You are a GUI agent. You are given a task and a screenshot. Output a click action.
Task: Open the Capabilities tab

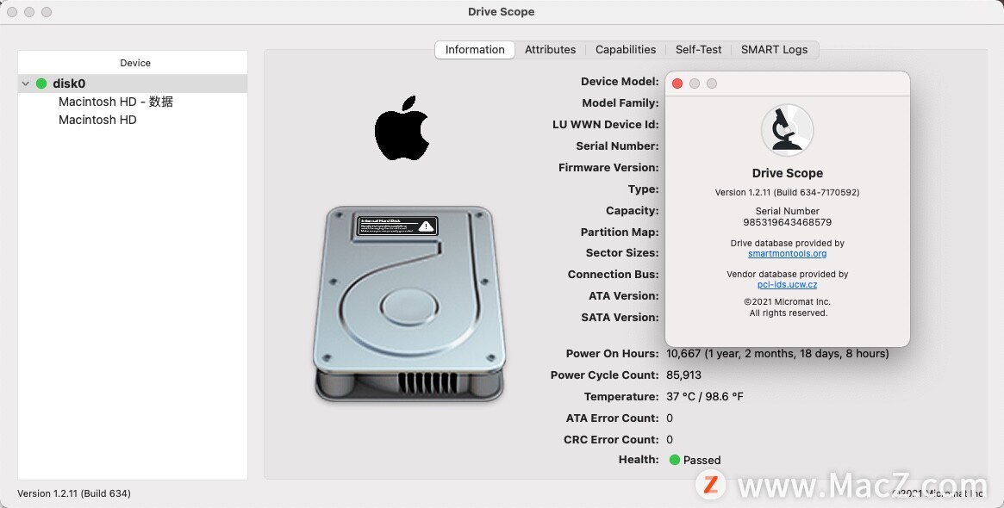pyautogui.click(x=626, y=50)
